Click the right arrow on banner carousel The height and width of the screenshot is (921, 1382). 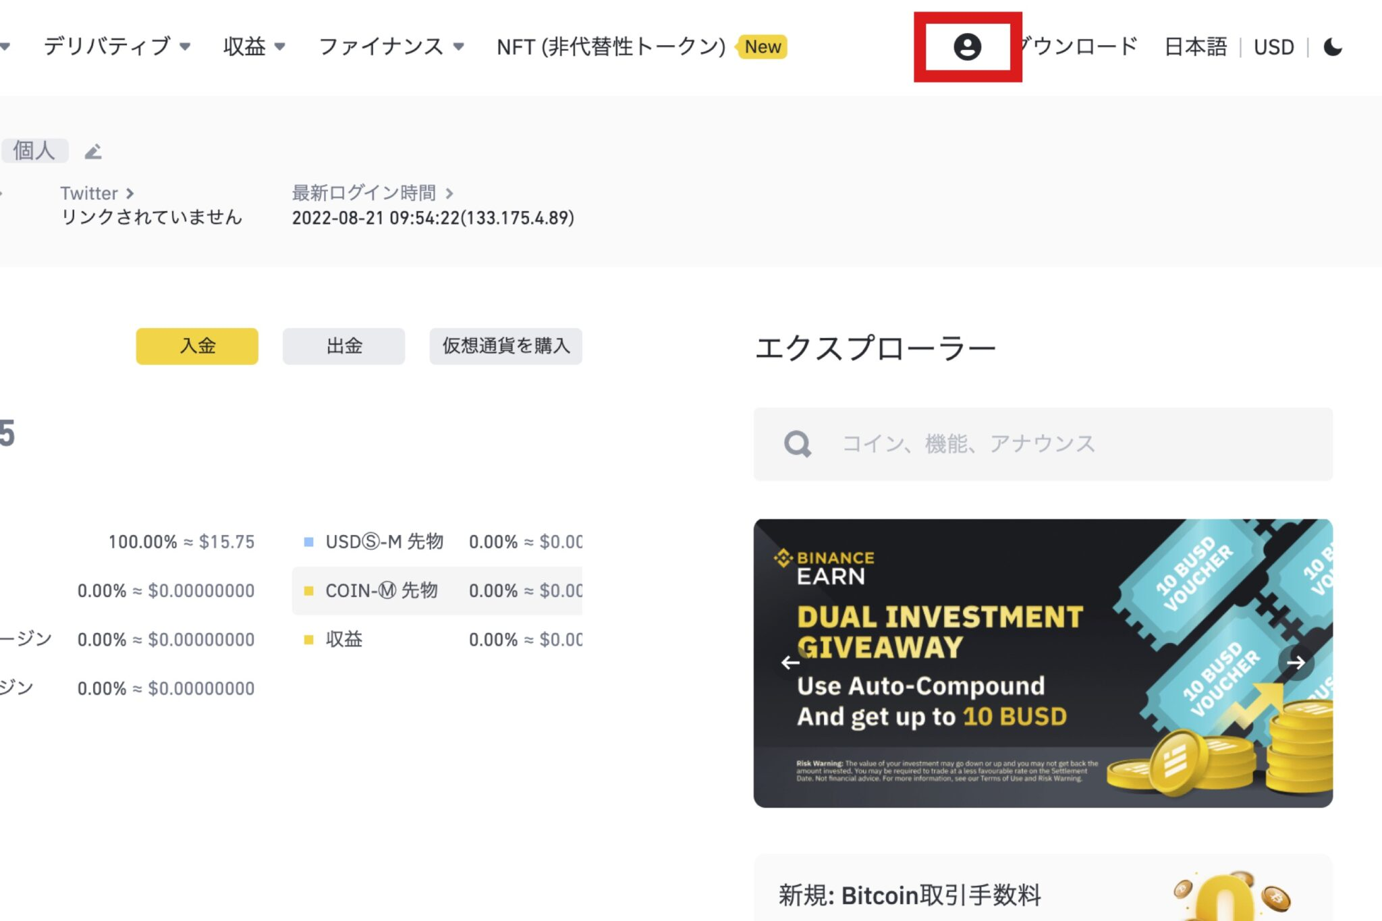(1298, 663)
